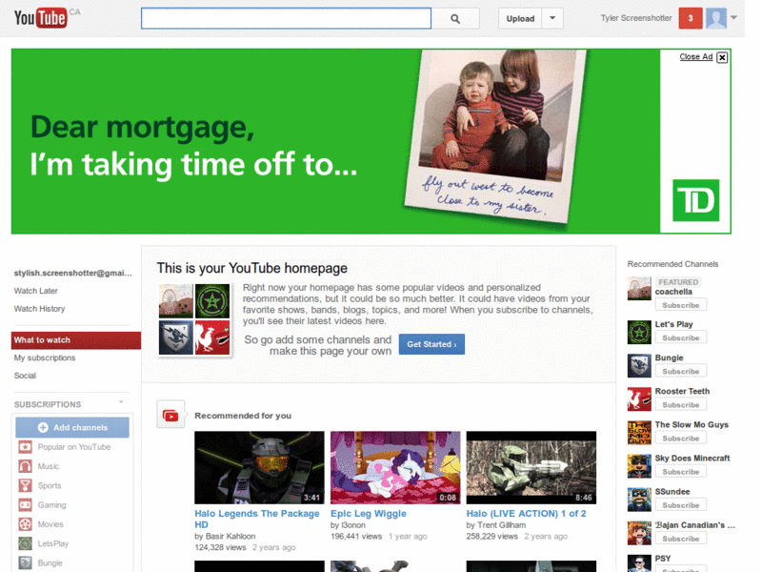Subscribe to Sky Does Minecraft
The width and height of the screenshot is (762, 572).
(x=680, y=472)
